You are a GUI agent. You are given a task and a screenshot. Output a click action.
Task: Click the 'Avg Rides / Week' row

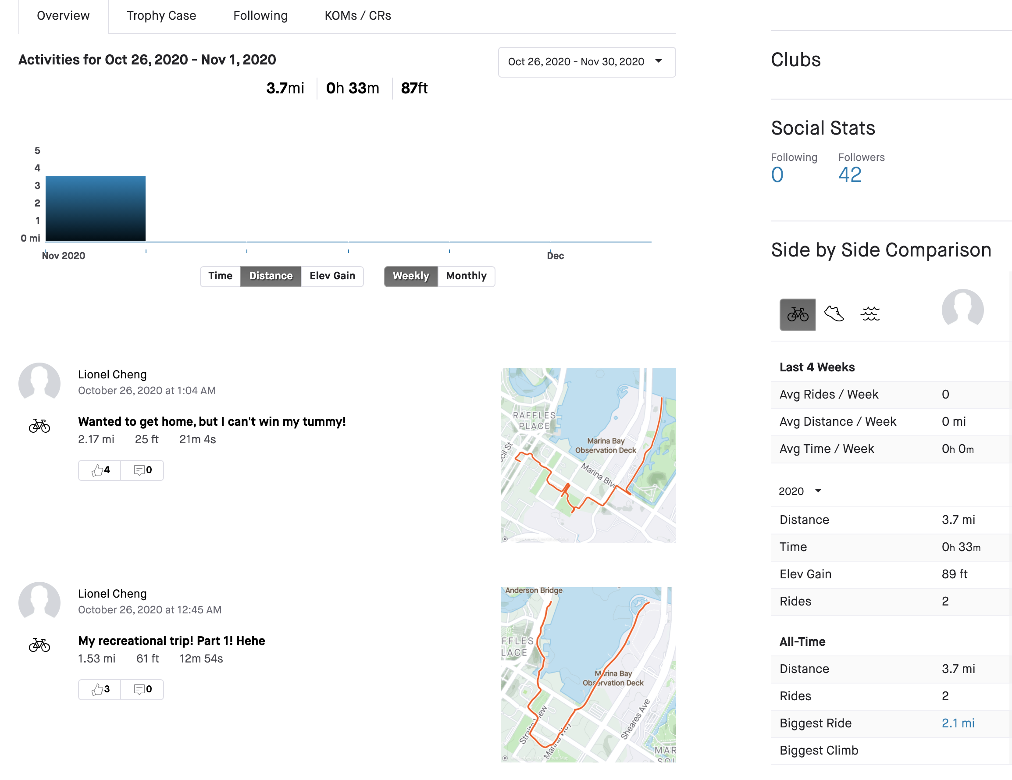[x=891, y=395]
